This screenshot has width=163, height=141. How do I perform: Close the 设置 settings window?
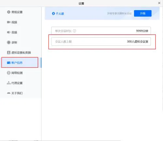[x=159, y=3]
